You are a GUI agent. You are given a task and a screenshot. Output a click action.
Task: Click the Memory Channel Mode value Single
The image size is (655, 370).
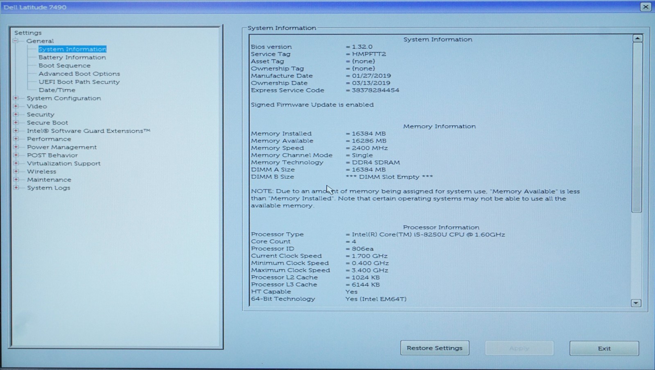[x=362, y=155]
